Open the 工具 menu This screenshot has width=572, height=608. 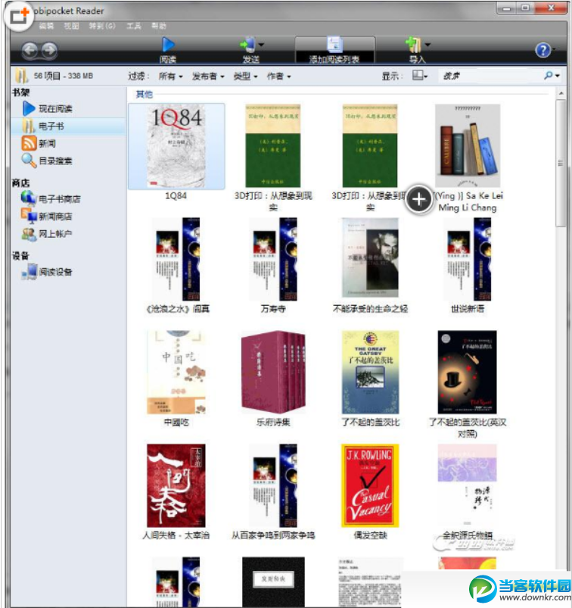[x=134, y=26]
